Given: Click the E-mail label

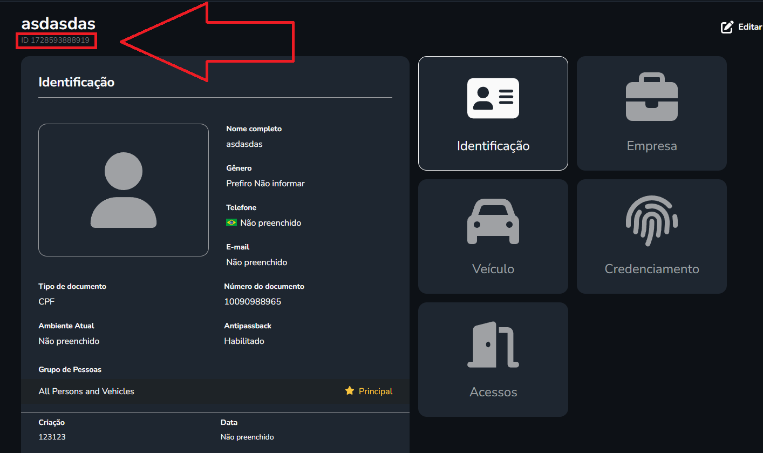Looking at the screenshot, I should 238,247.
